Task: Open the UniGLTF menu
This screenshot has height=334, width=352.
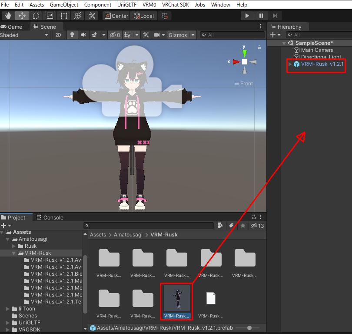Action: pyautogui.click(x=127, y=5)
